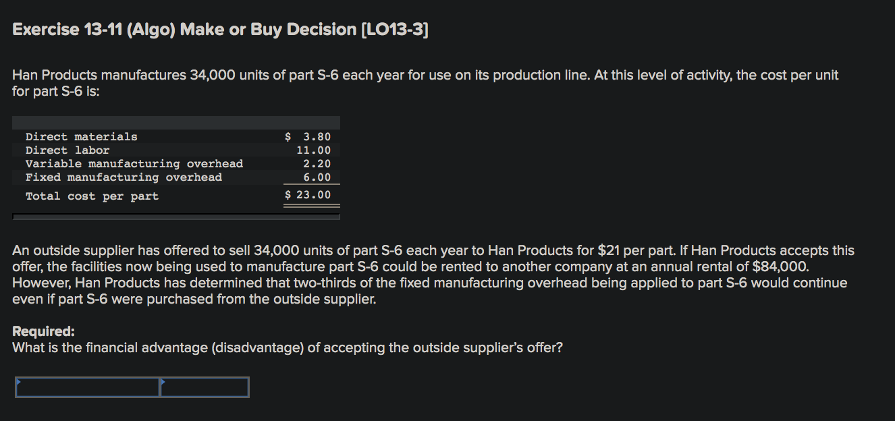Click the 11.00 direct labor amount
This screenshot has height=421, width=895.
pos(317,149)
